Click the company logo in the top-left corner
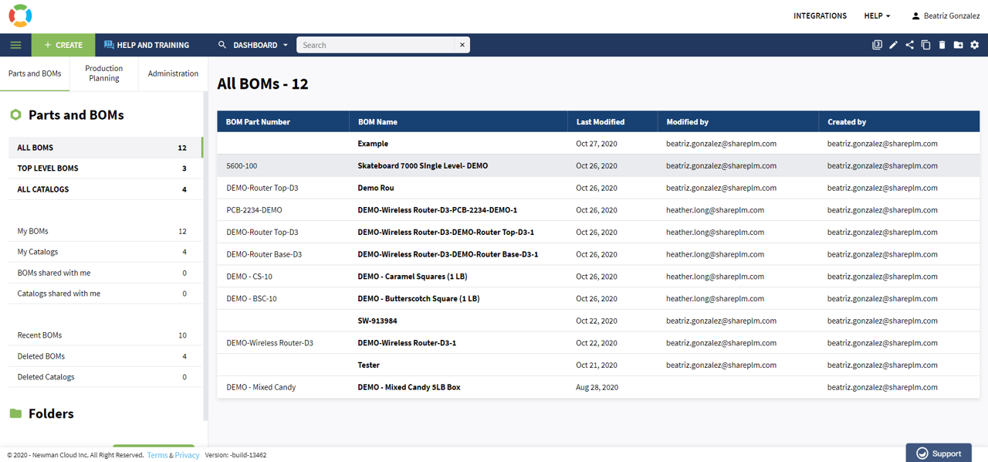Viewport: 988px width, 462px height. coord(20,15)
